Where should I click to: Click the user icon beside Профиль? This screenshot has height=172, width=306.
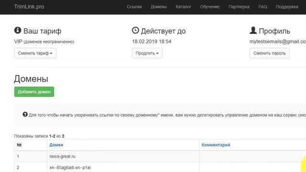253,30
